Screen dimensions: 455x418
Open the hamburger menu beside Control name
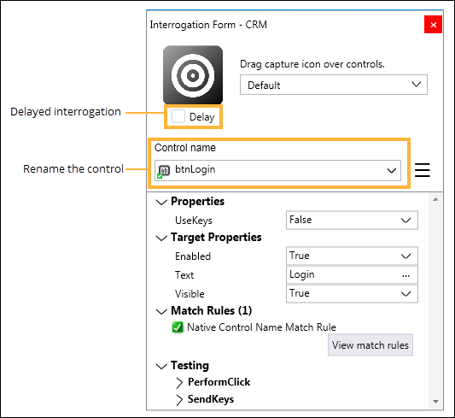423,170
